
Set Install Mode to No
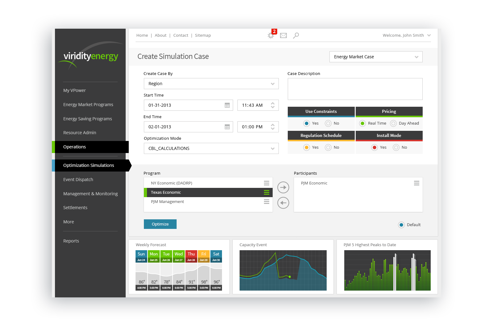[396, 147]
